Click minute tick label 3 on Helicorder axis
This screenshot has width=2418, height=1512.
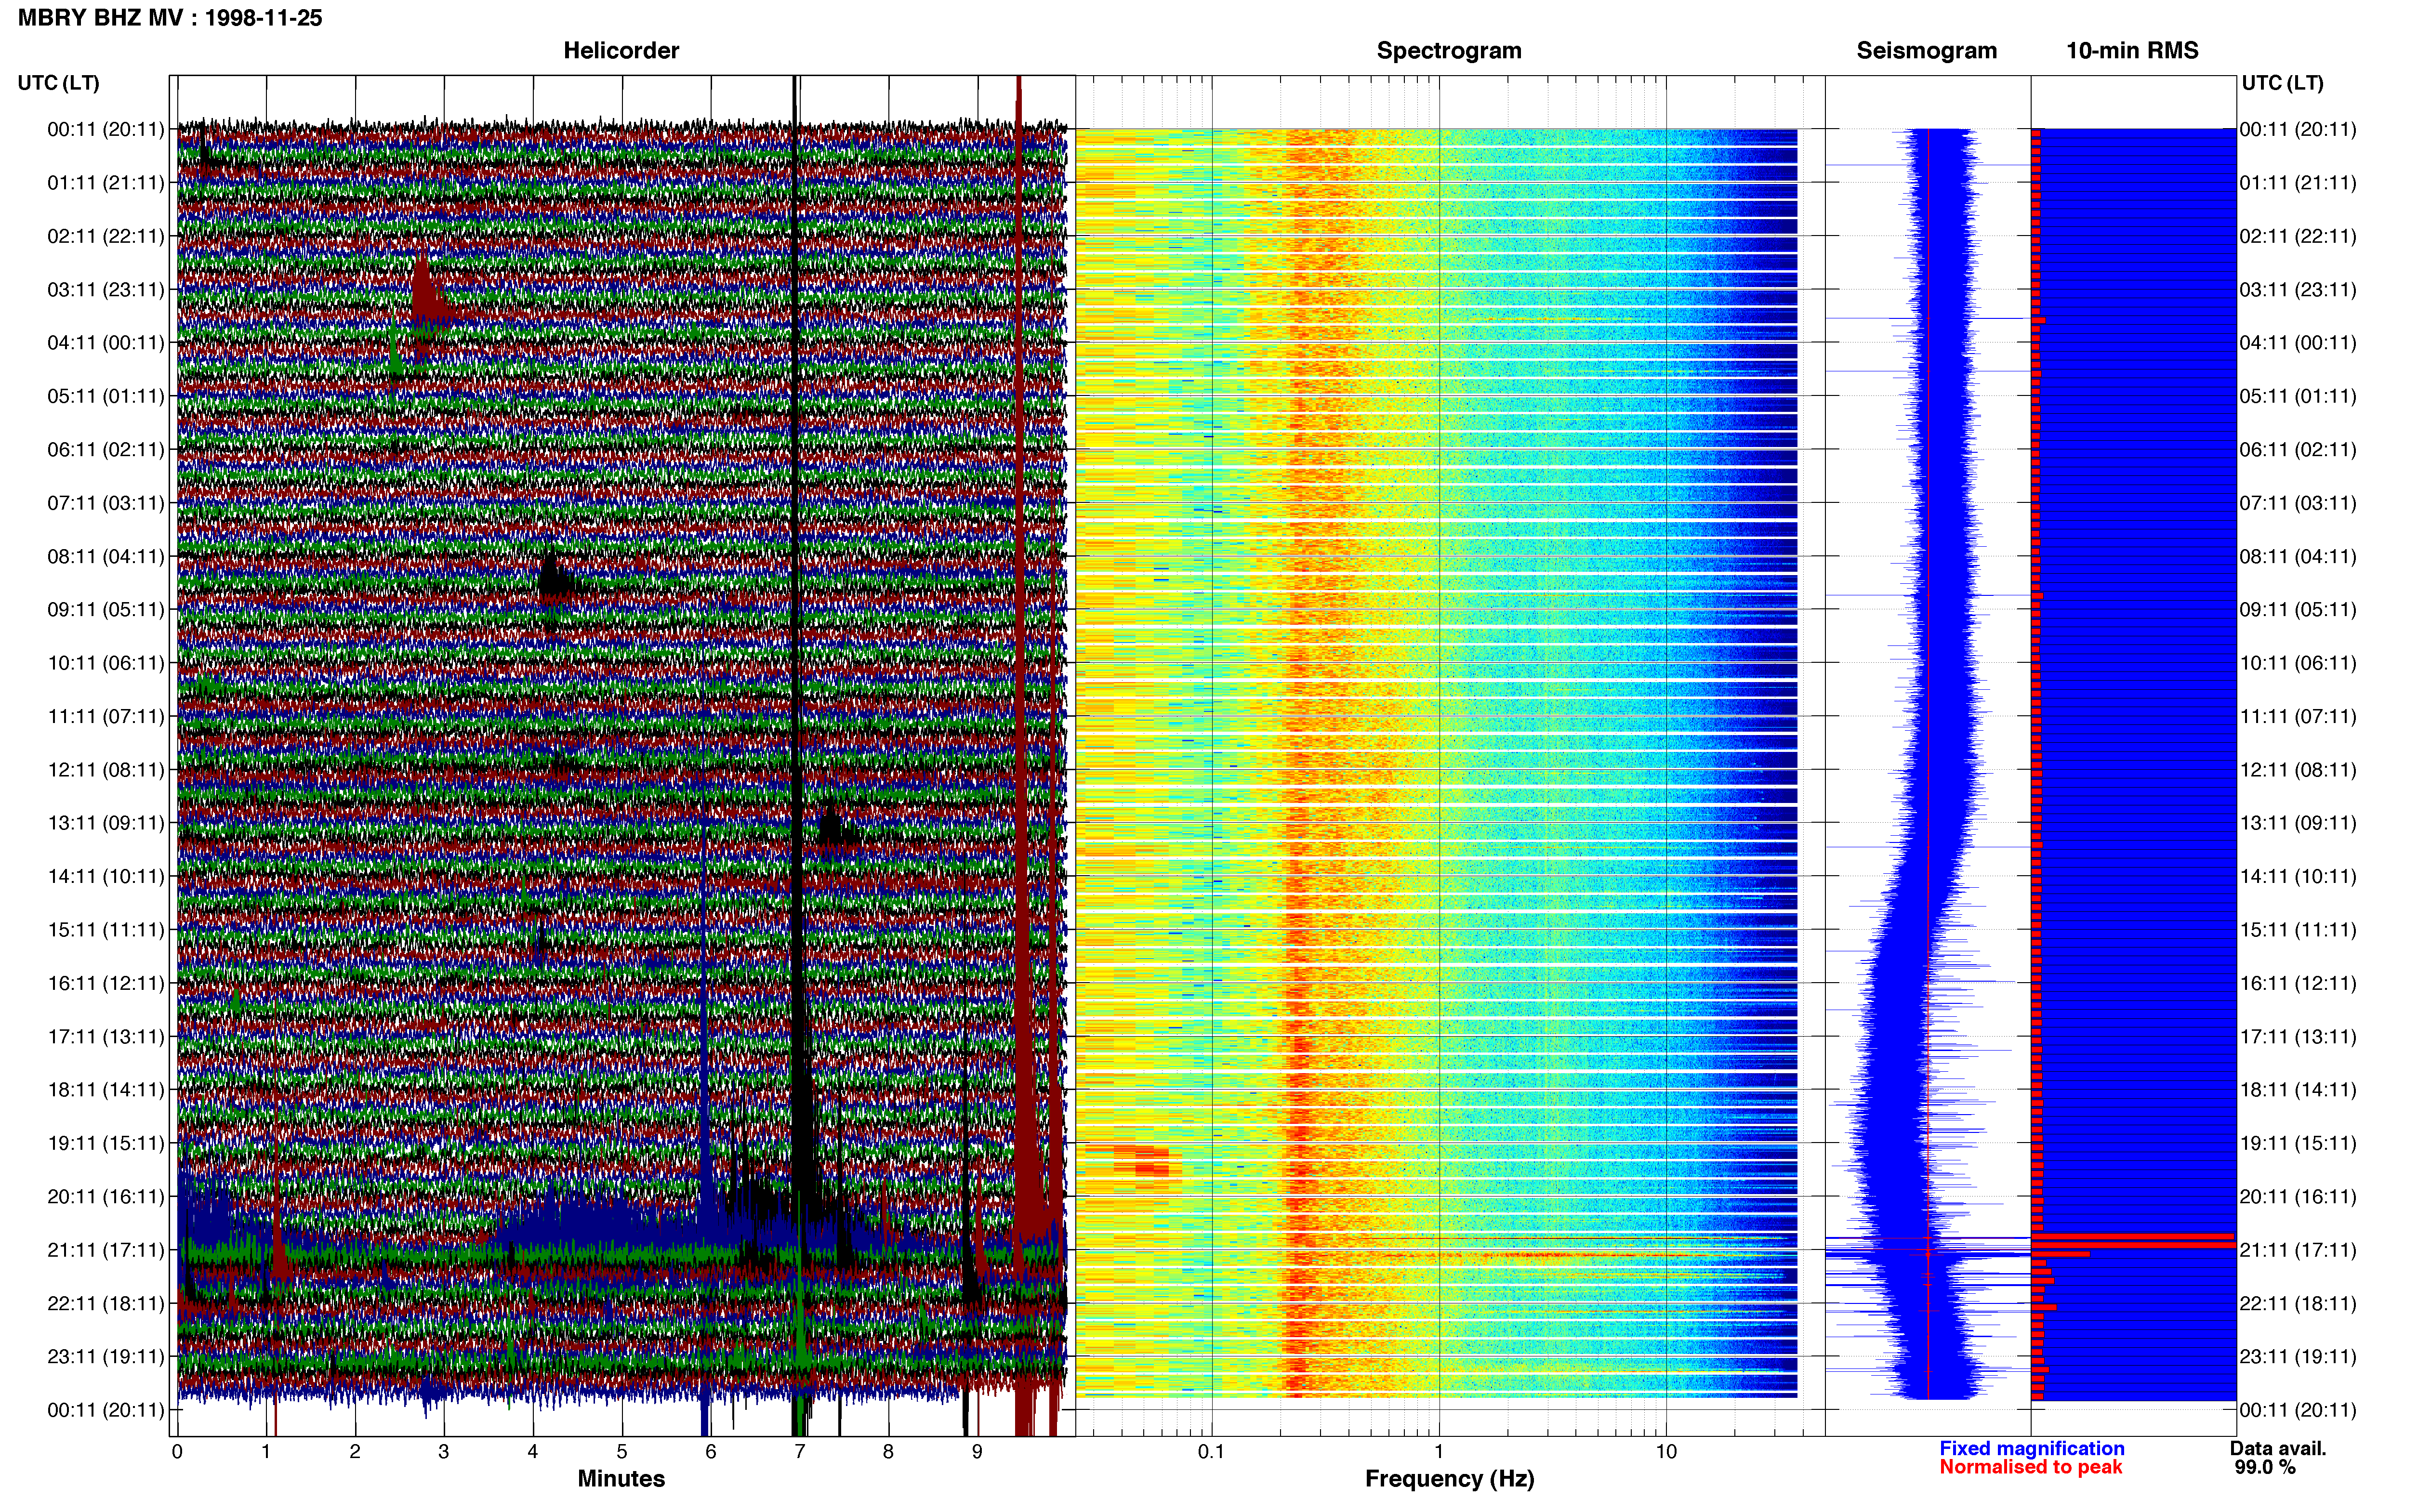[444, 1452]
